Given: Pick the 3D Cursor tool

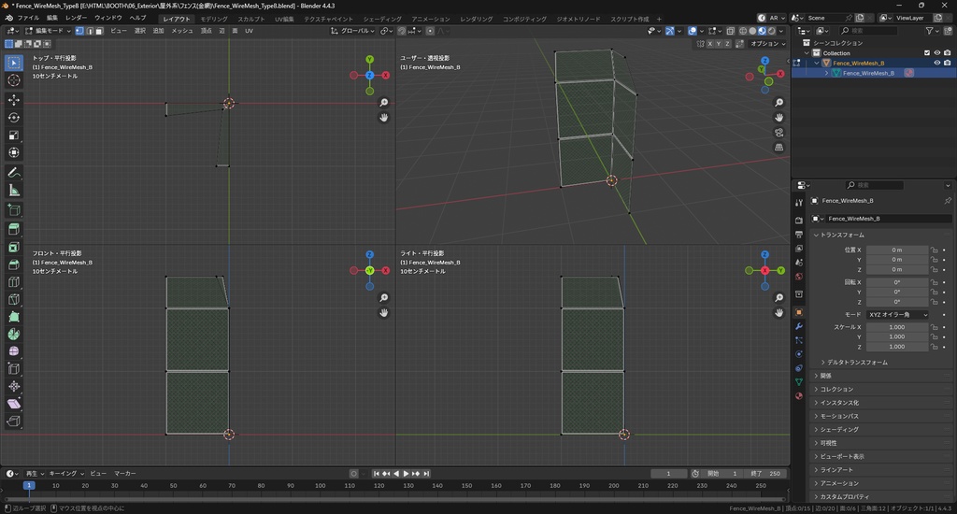Looking at the screenshot, I should 14,80.
